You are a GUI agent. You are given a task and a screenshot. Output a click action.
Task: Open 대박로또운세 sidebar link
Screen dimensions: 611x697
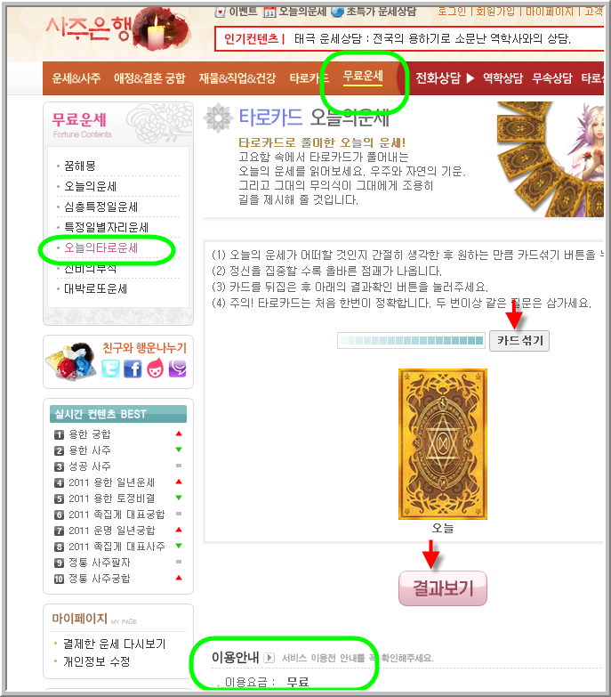coord(95,289)
